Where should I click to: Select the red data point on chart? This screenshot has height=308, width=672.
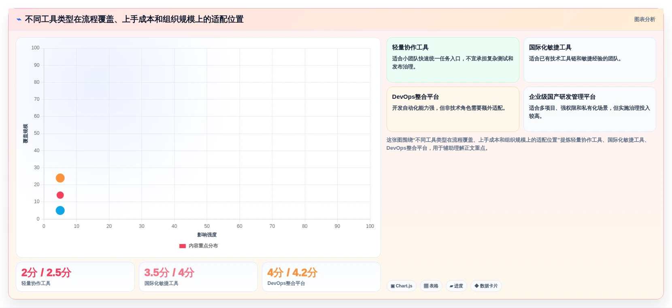coord(60,195)
